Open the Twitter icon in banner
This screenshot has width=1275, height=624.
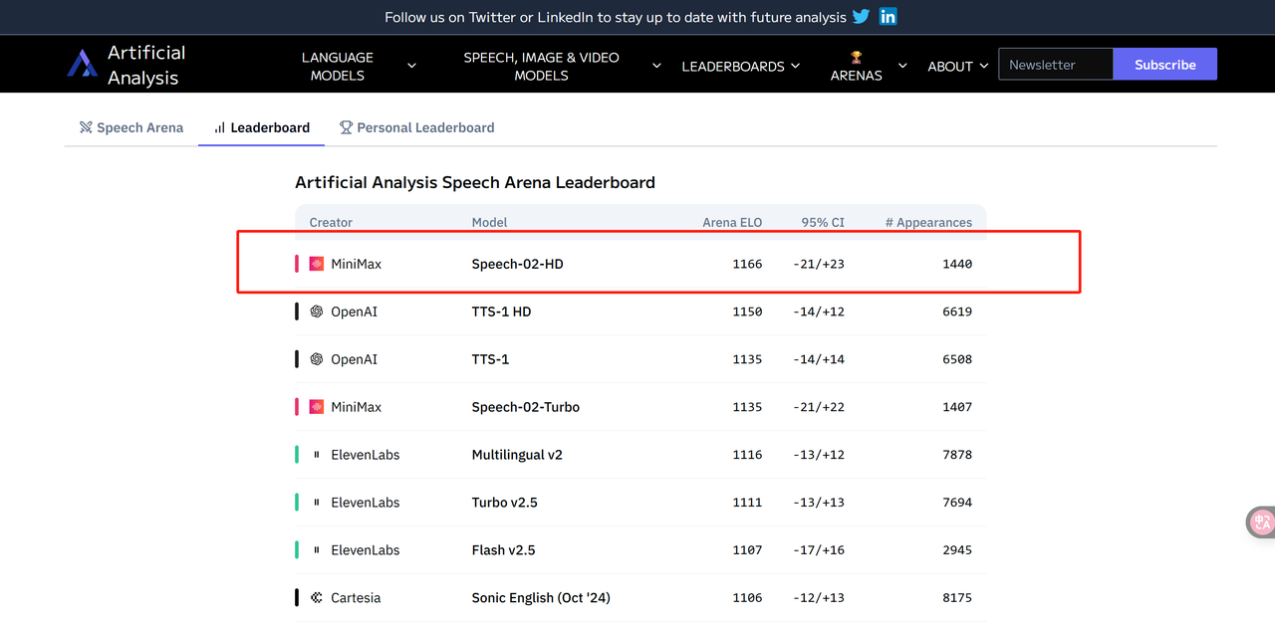[x=861, y=17]
